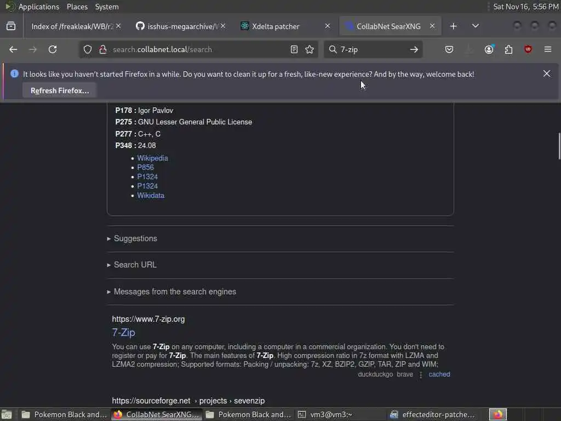The width and height of the screenshot is (561, 421).
Task: Open the Applications menu
Action: click(39, 7)
